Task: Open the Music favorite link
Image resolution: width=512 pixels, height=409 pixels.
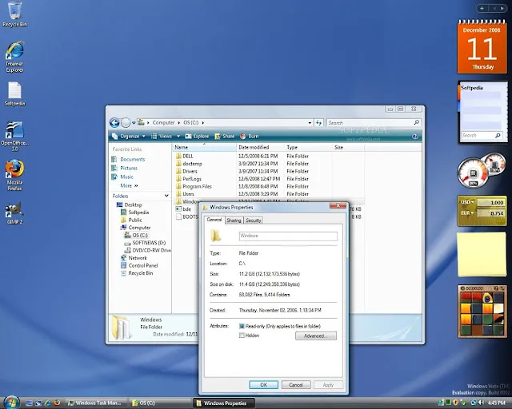Action: coord(126,177)
